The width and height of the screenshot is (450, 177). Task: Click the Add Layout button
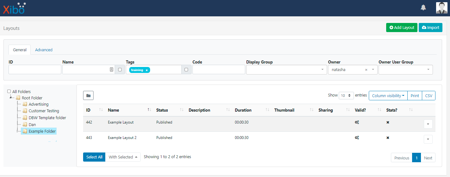coord(402,28)
